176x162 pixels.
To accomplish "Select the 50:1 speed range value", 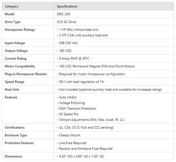I will click(81, 82).
